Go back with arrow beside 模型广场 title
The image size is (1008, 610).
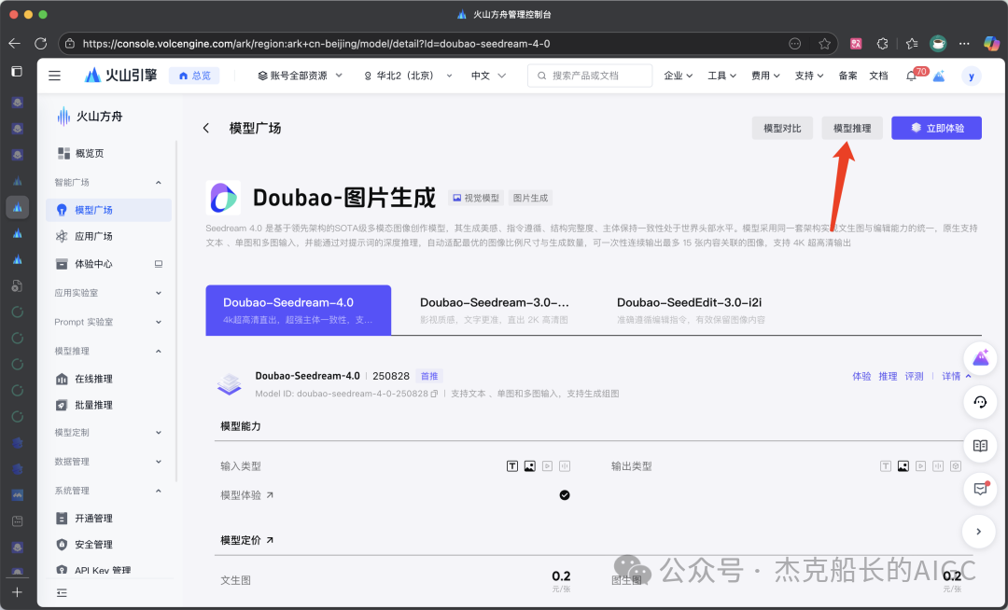tap(205, 128)
